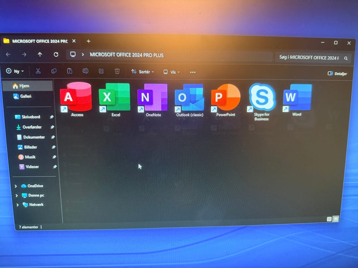Viewport: 358px width, 268px height.
Task: Click MICROSOFT OFFICE 2024 PRO PLUS breadcrumb
Action: (x=126, y=55)
